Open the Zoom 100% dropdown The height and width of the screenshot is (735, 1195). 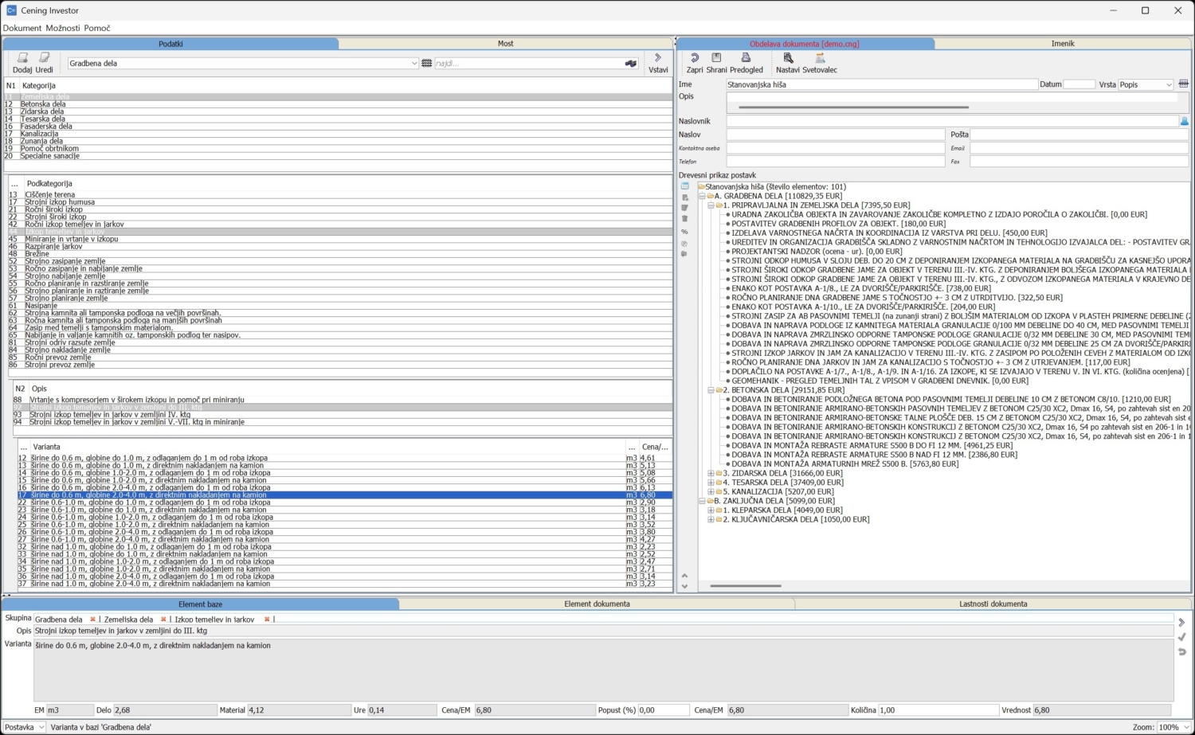click(x=1185, y=727)
